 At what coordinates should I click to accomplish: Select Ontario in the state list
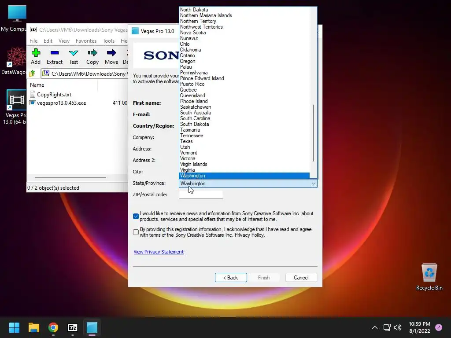click(x=244, y=55)
